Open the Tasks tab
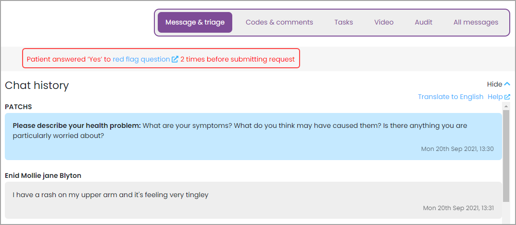 coord(343,23)
